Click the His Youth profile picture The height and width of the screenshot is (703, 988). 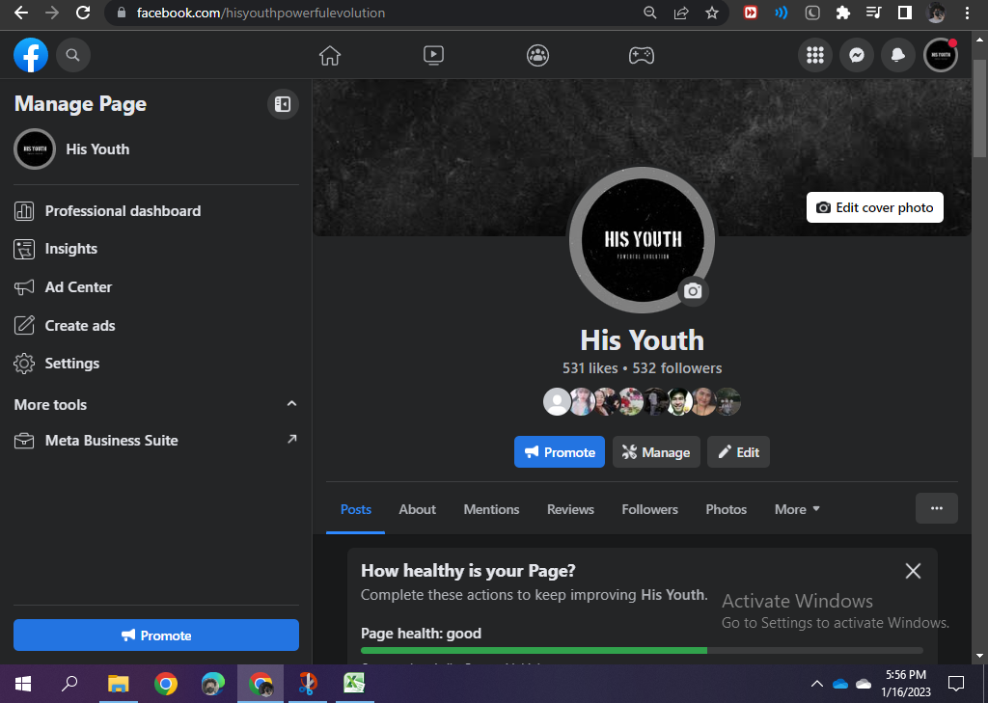pos(642,239)
